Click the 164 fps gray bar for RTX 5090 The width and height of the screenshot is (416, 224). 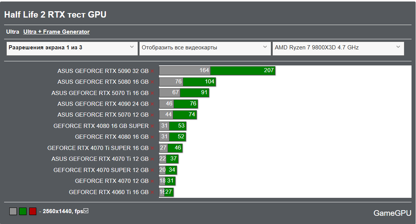point(185,71)
